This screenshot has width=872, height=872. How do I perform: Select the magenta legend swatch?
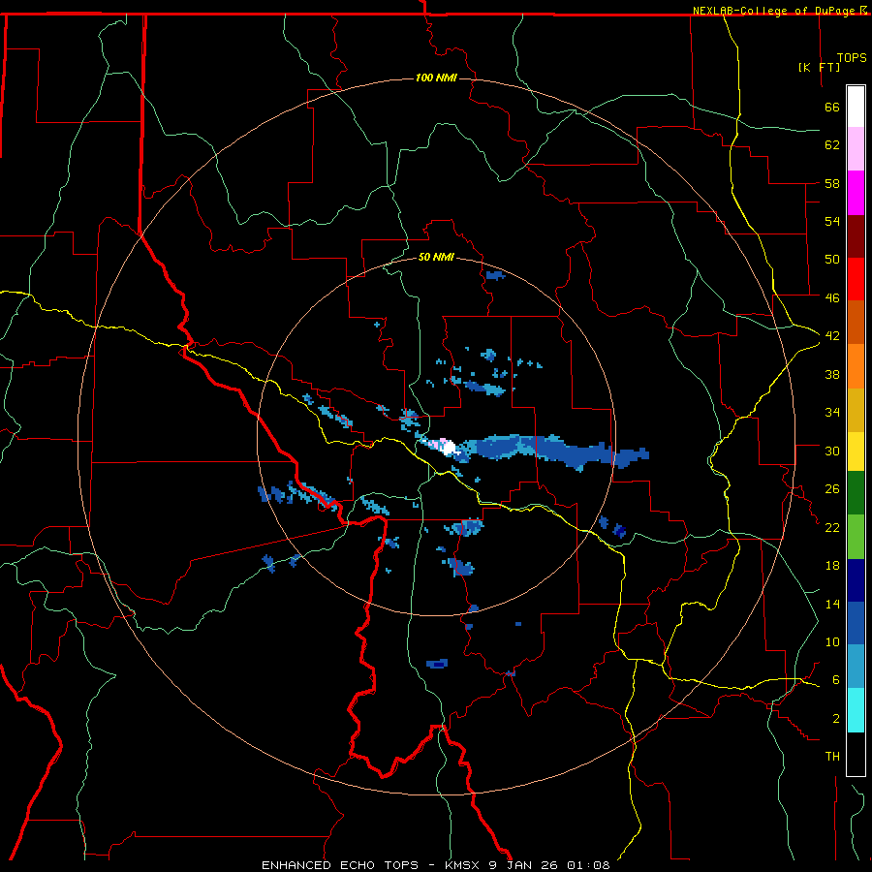coord(856,193)
